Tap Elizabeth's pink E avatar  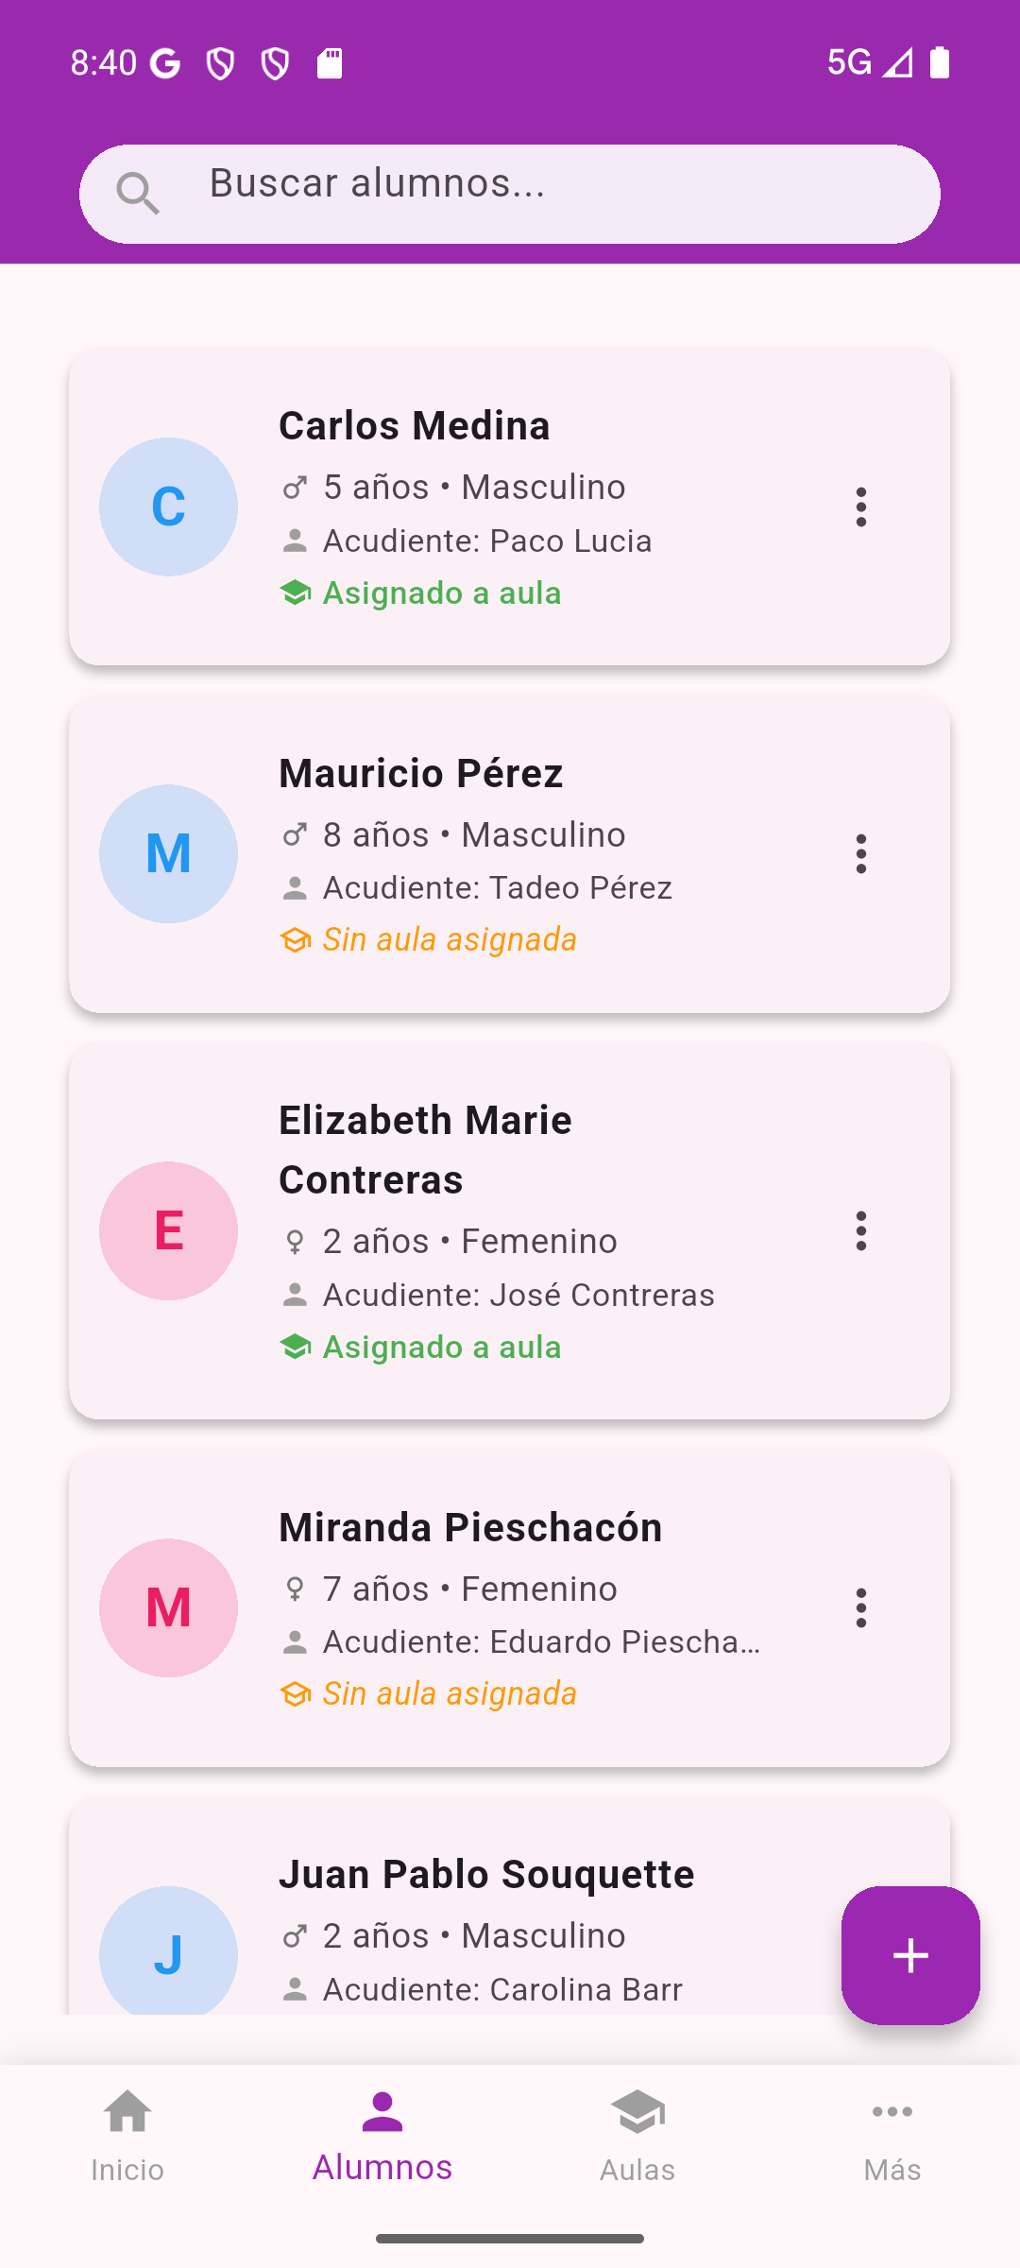(168, 1231)
